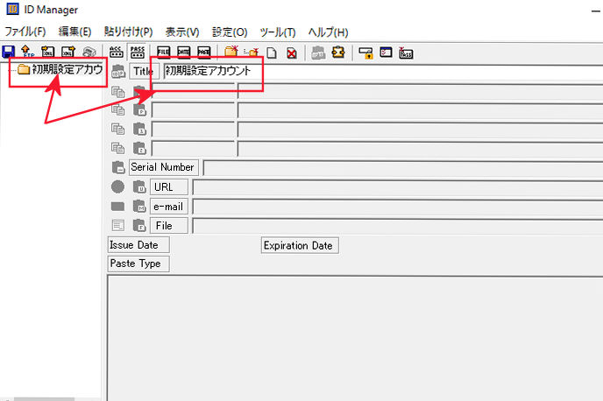The height and width of the screenshot is (401, 603).
Task: Click the clipboard icon marked P
Action: tap(139, 109)
